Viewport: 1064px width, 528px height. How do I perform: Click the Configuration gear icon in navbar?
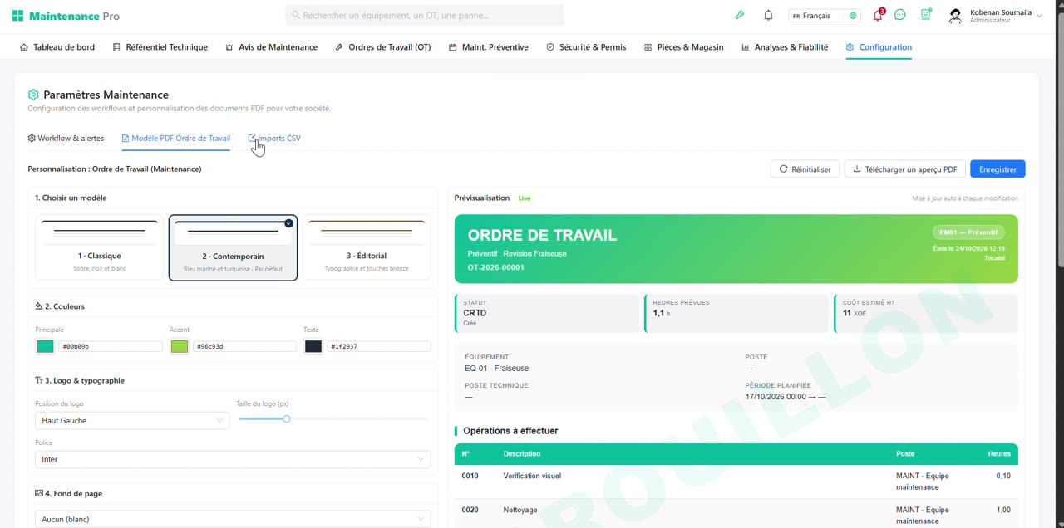(850, 47)
